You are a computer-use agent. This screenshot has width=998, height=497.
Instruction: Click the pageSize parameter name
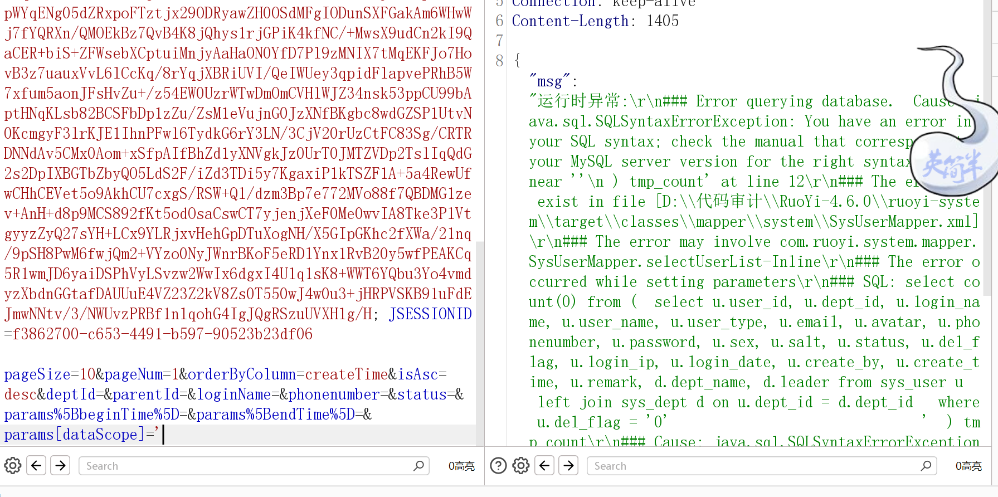[37, 374]
